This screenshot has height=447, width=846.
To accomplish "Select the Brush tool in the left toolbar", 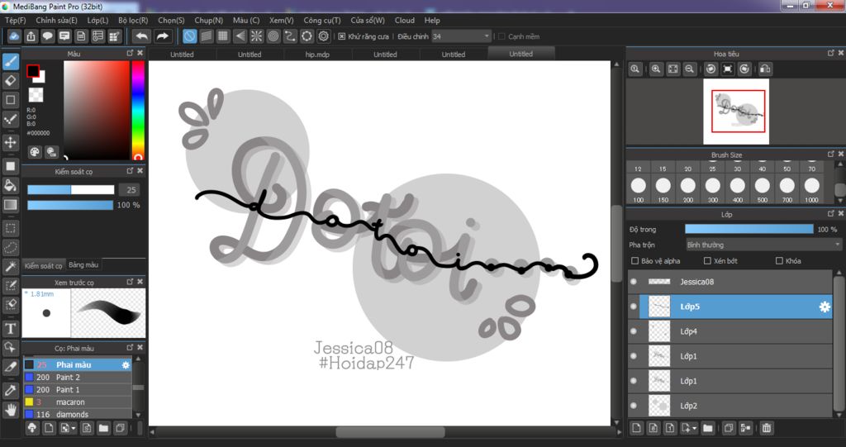I will [10, 61].
